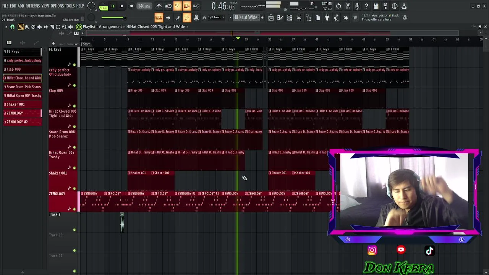
Task: Open the FILE menu
Action: click(x=5, y=6)
